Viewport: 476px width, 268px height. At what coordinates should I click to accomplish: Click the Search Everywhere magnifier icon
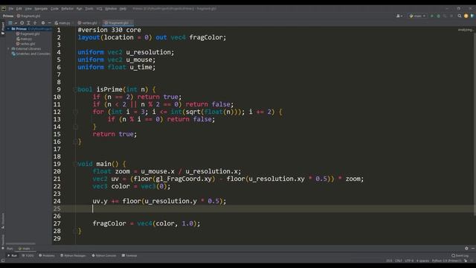460,16
